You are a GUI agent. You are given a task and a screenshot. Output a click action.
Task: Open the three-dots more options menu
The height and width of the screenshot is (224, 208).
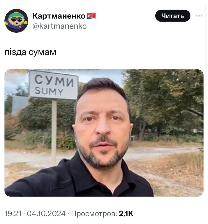coord(199,16)
